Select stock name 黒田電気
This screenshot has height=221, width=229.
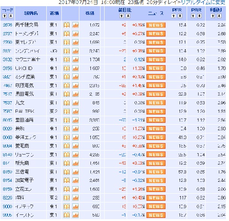(x=24, y=94)
